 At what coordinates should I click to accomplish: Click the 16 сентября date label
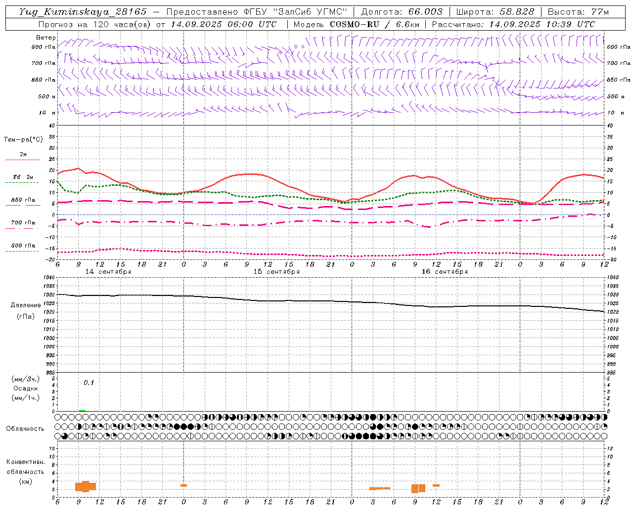(445, 272)
